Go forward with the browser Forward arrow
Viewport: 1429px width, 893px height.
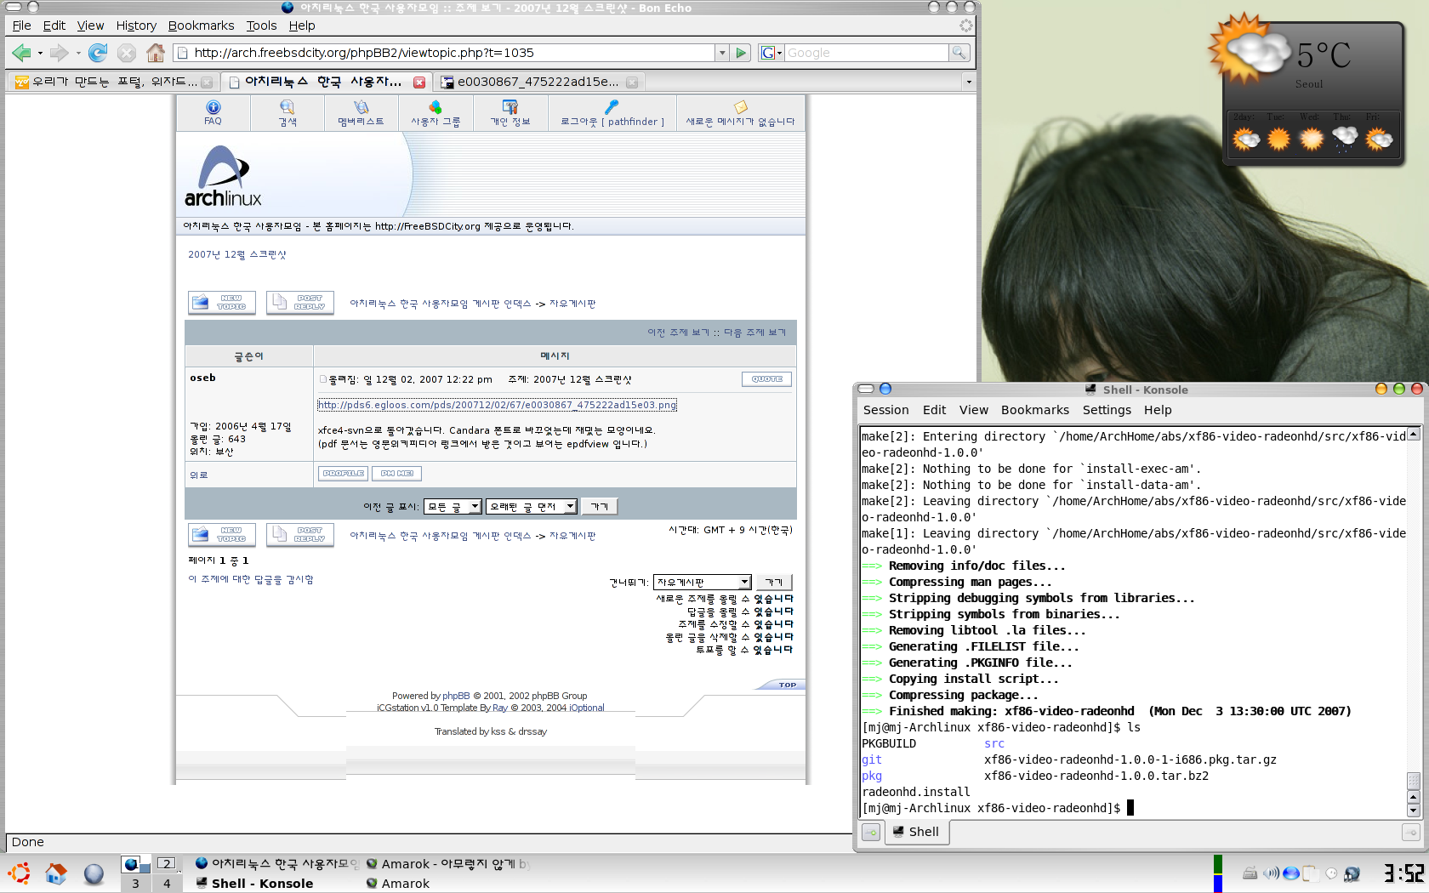[x=58, y=53]
